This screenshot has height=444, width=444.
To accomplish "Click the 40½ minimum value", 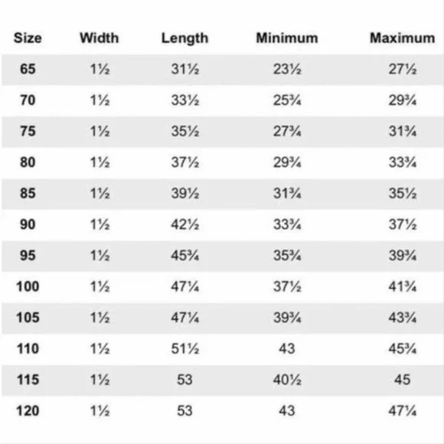I will coord(287,380).
